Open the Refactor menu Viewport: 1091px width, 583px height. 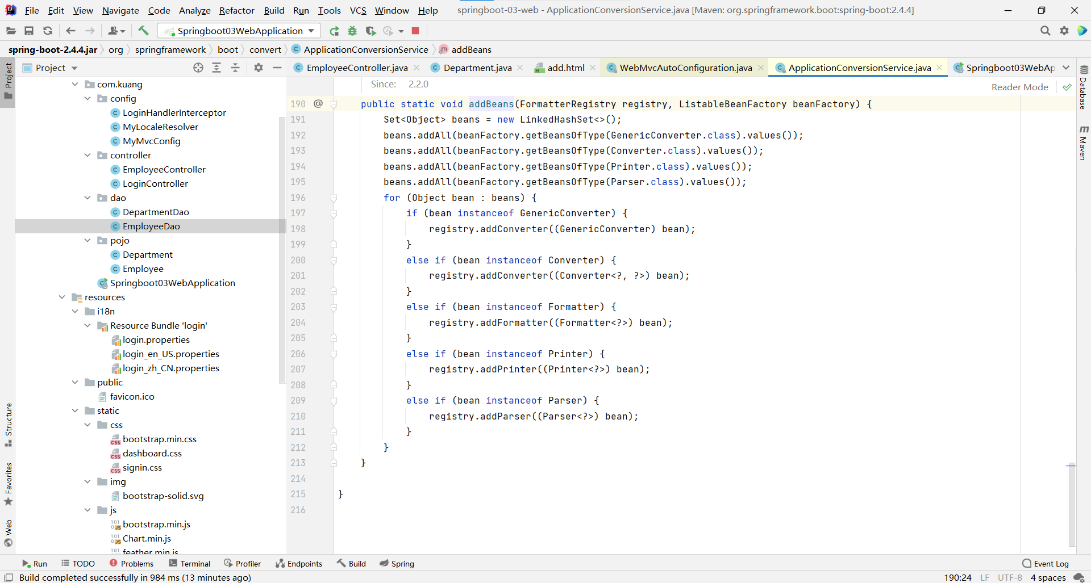click(x=236, y=10)
